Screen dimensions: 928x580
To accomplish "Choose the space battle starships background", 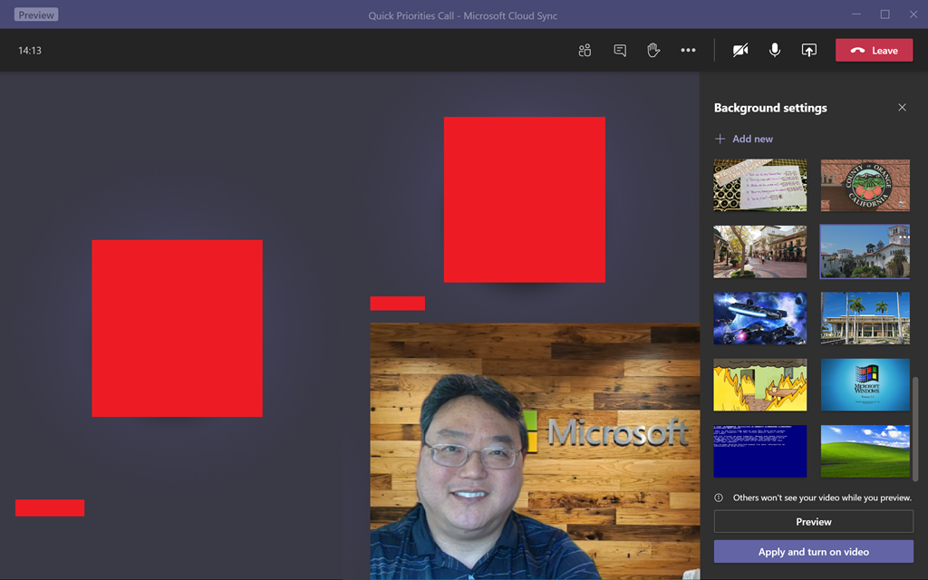I will click(x=759, y=318).
